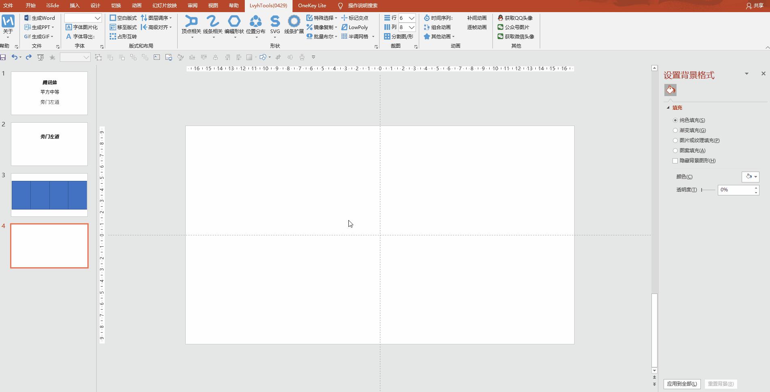
Task: Open the font name combo box in ribbon
Action: 83,18
